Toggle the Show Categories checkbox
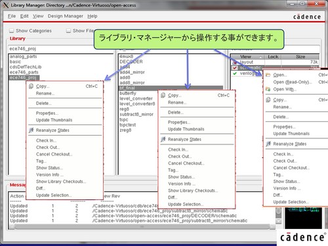The image size is (328, 246). (12, 31)
